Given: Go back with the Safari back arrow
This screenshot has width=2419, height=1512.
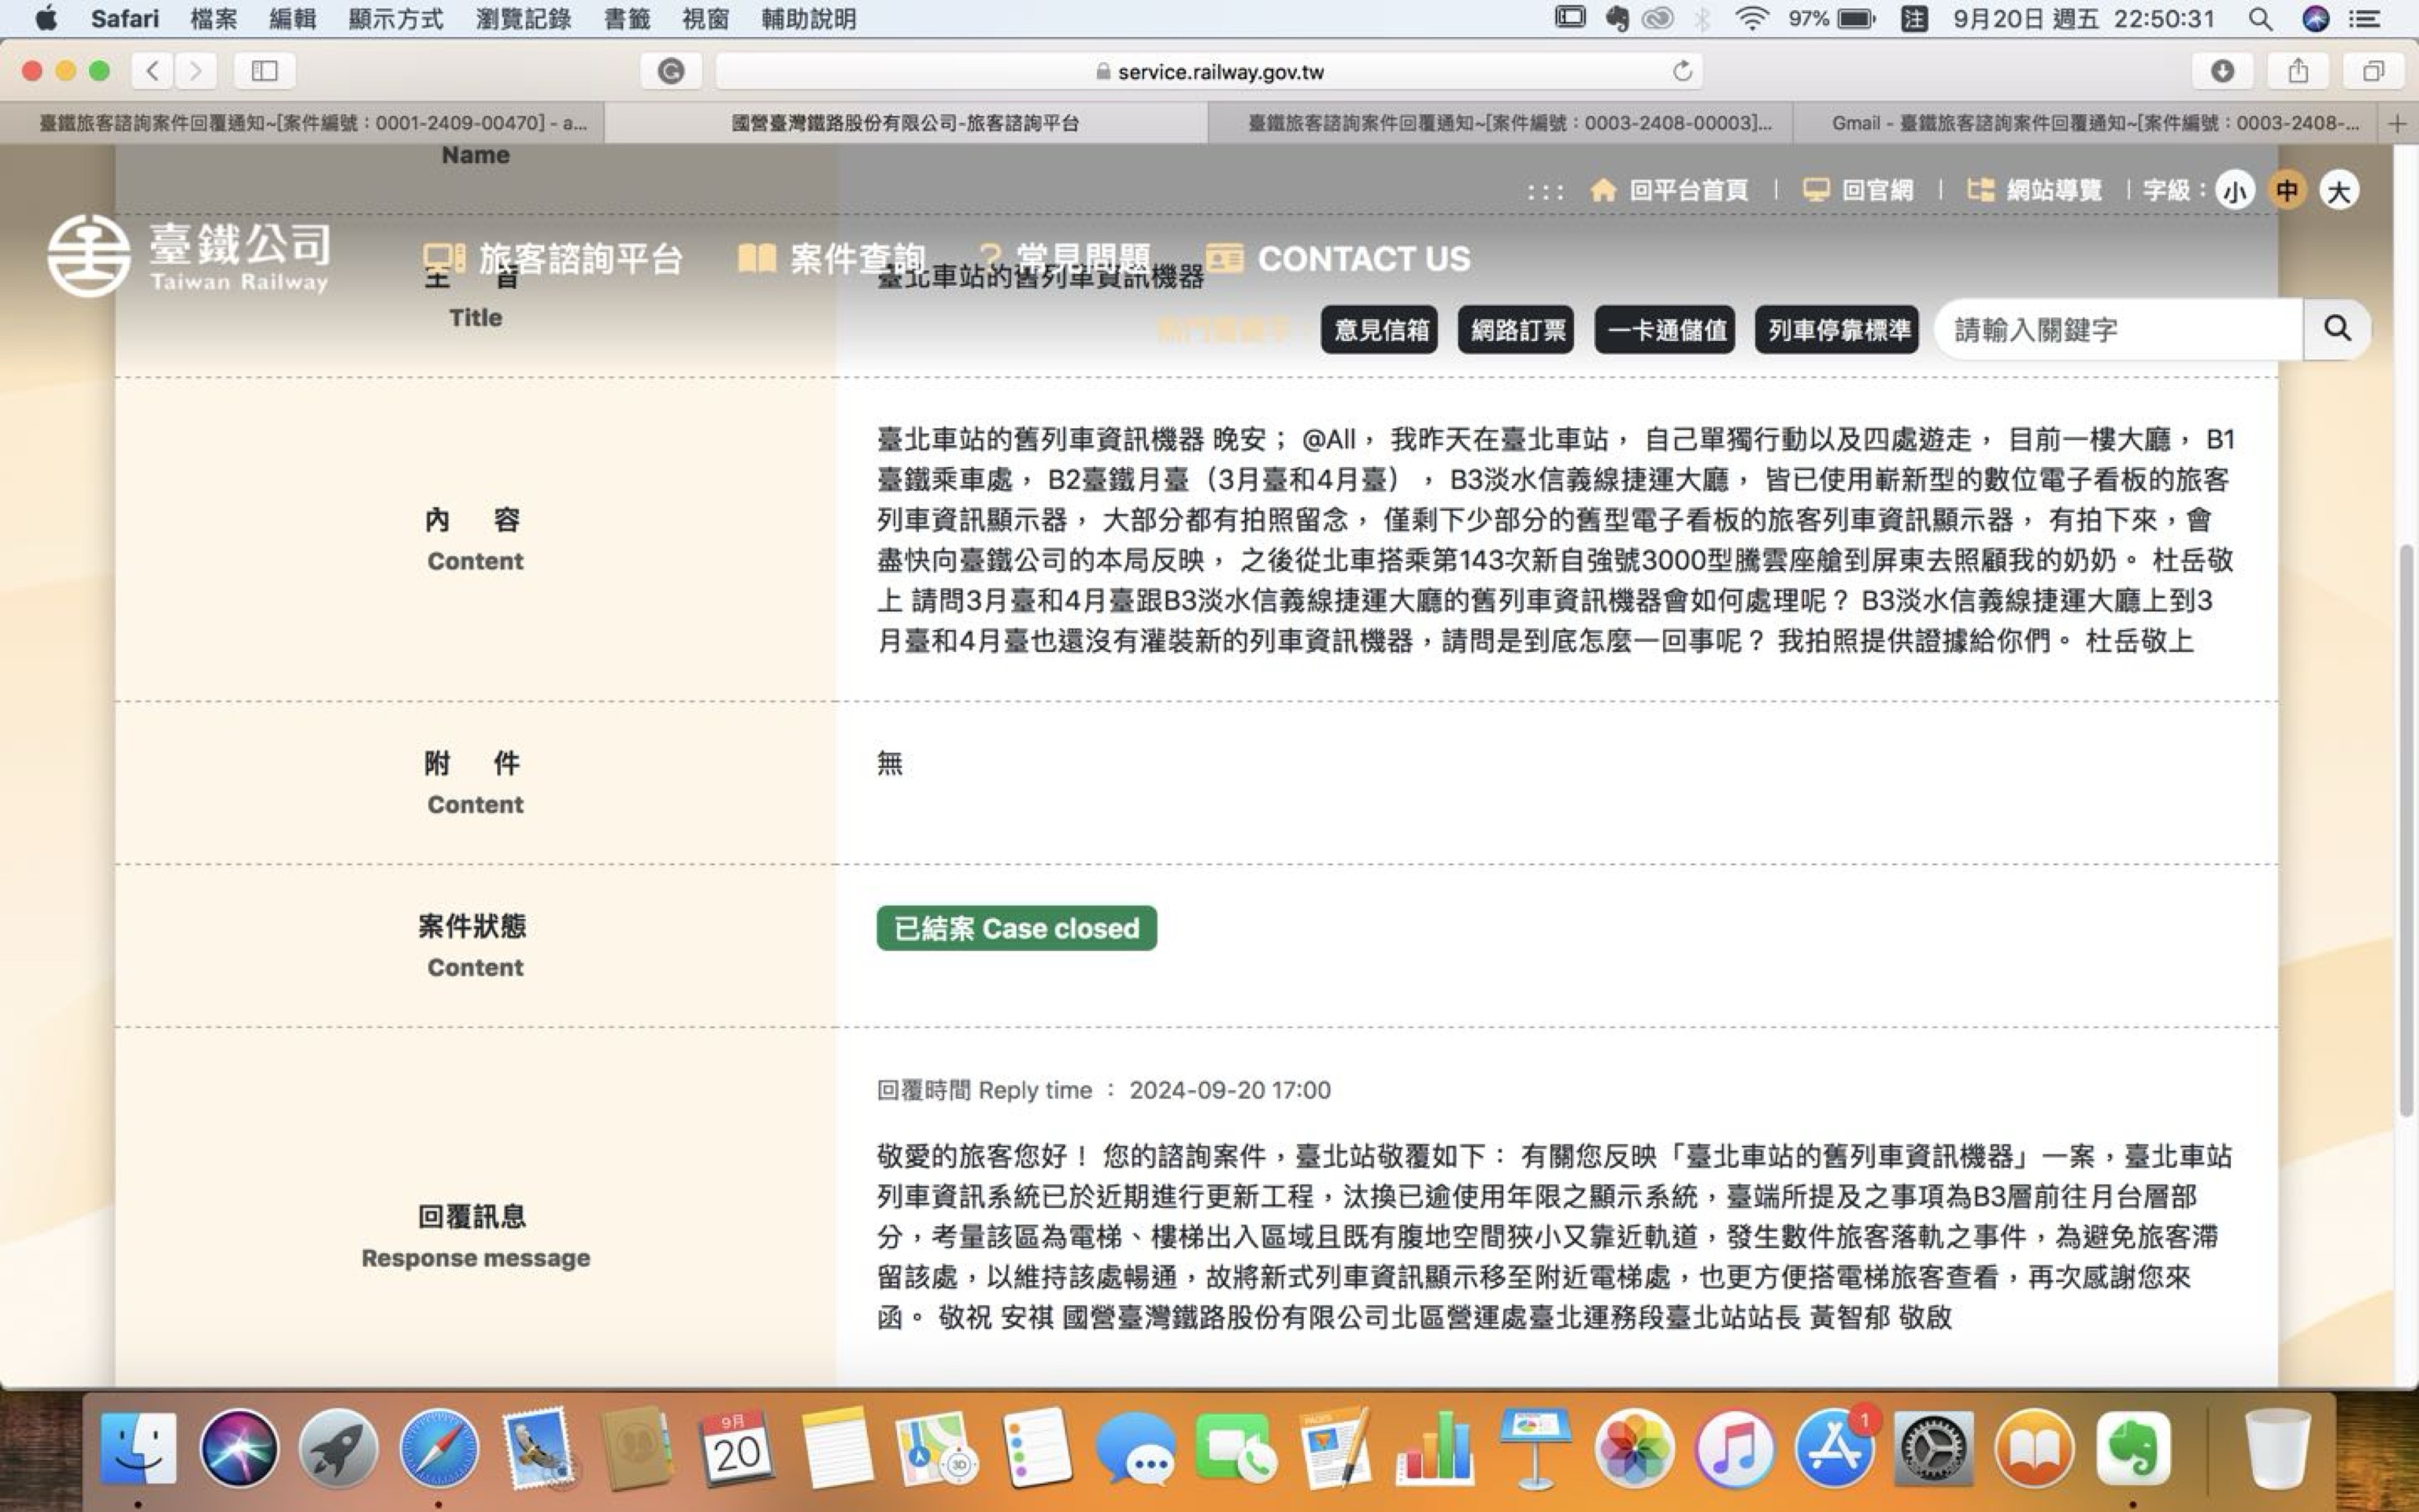Looking at the screenshot, I should (152, 71).
